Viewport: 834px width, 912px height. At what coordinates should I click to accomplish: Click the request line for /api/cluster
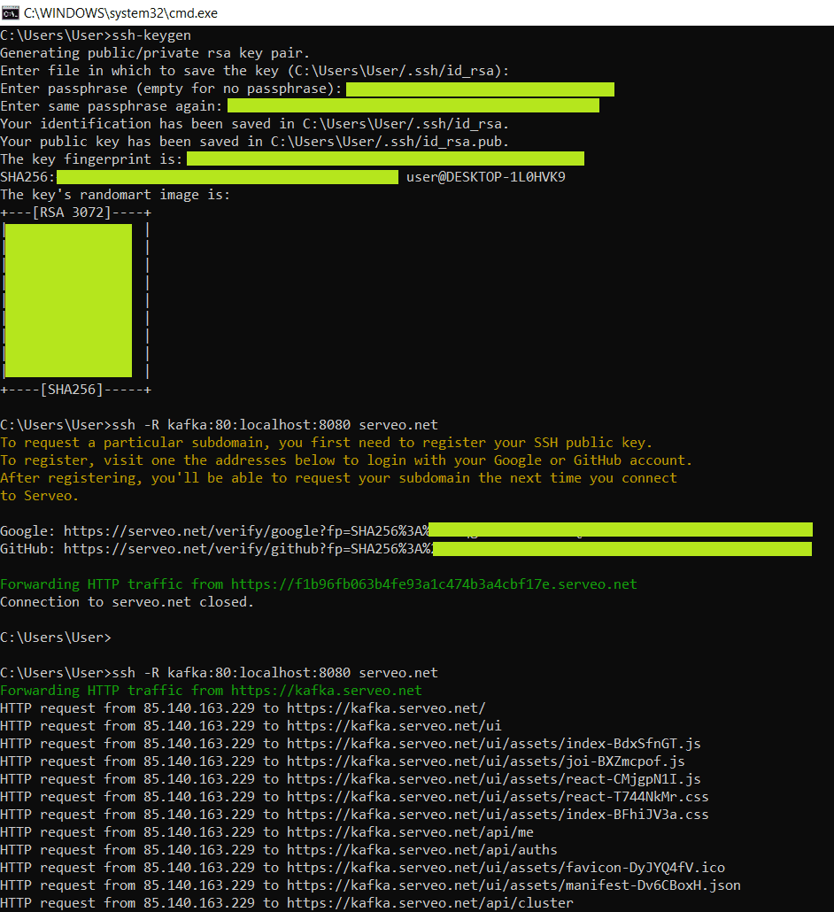(288, 903)
